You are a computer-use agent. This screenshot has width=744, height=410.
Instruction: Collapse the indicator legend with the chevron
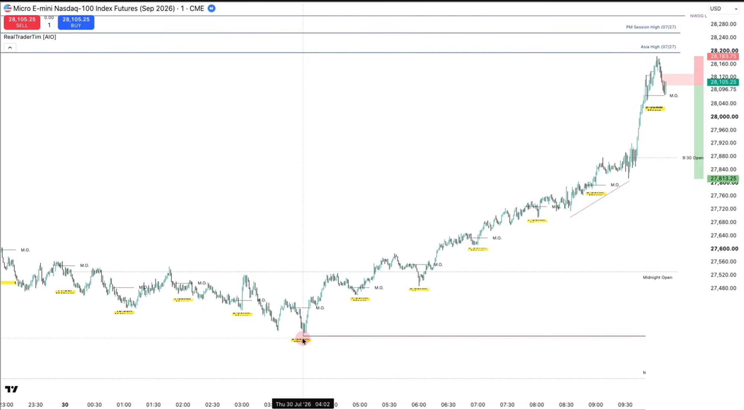tap(10, 48)
